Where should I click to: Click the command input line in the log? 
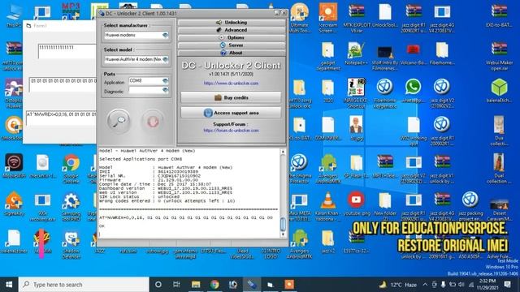point(189,234)
